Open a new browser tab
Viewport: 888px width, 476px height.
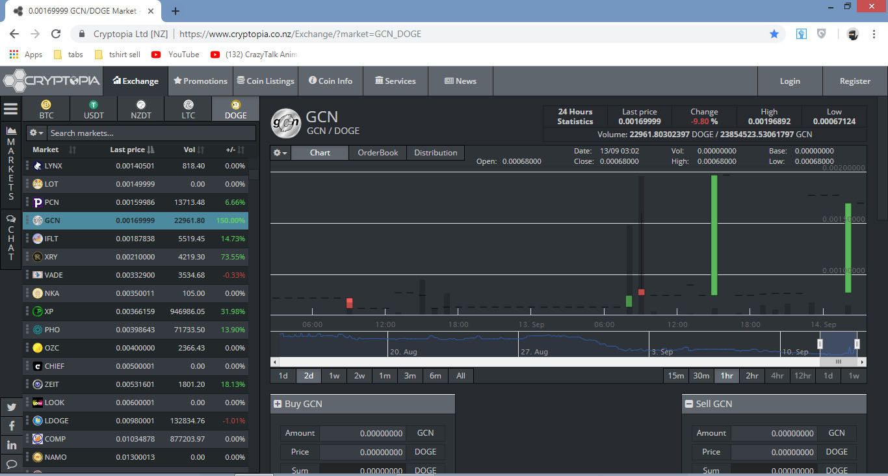(176, 11)
